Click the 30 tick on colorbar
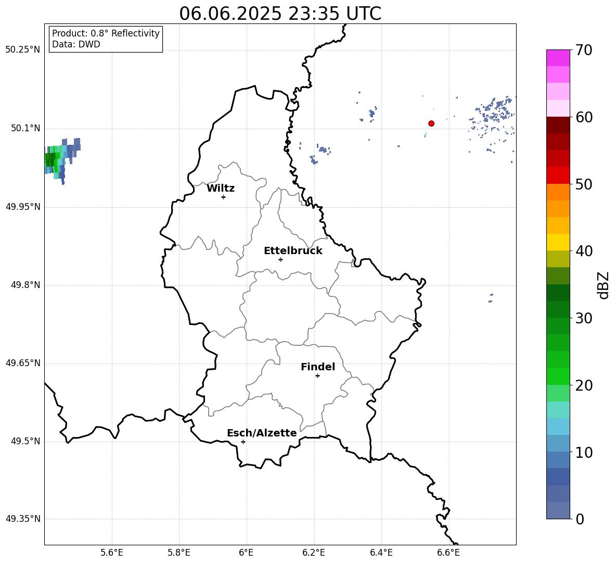616x563 pixels. coord(583,318)
